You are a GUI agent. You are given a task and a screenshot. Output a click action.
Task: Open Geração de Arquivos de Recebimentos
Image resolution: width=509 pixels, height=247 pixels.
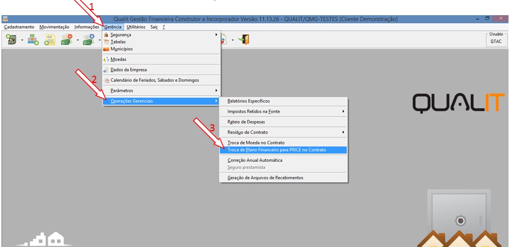[x=283, y=178]
